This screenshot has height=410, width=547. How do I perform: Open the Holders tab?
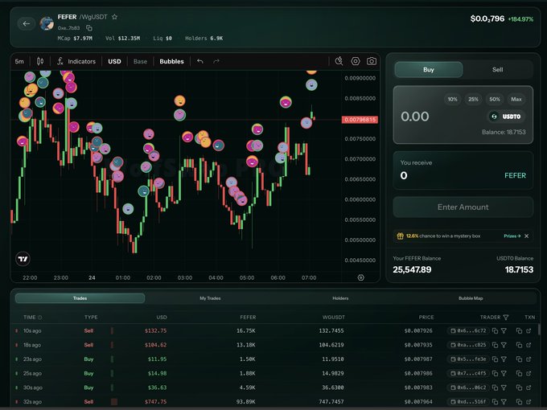pyautogui.click(x=340, y=298)
